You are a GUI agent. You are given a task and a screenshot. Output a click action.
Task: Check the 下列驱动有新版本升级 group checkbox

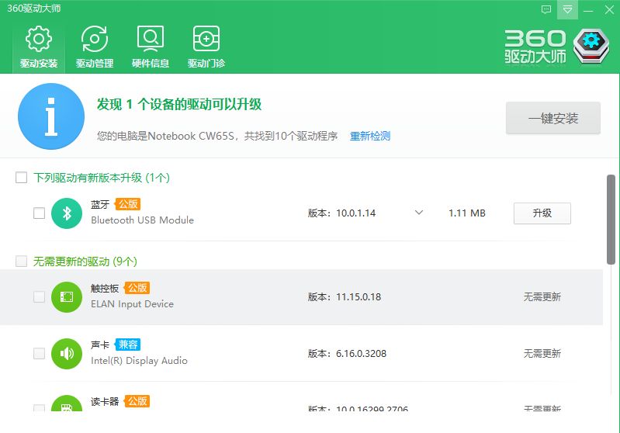(22, 178)
